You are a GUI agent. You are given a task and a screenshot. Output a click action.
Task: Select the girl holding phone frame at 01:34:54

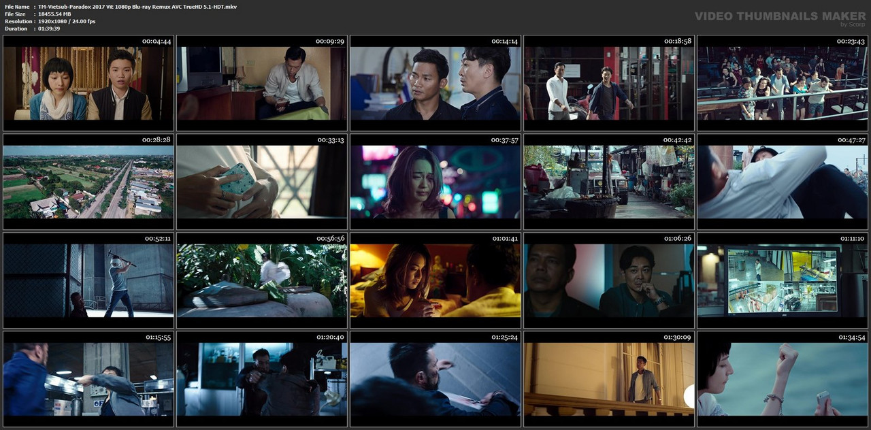[783, 379]
